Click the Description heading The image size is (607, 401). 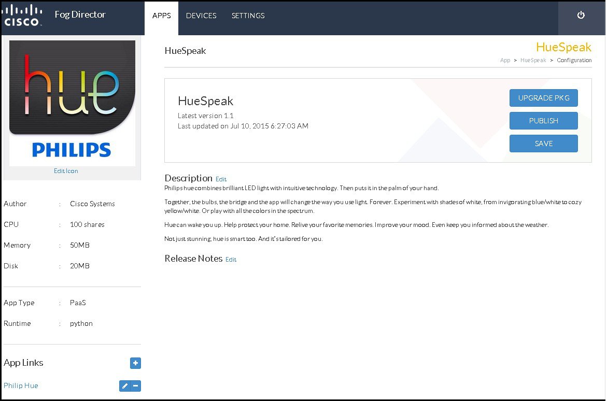click(x=189, y=178)
